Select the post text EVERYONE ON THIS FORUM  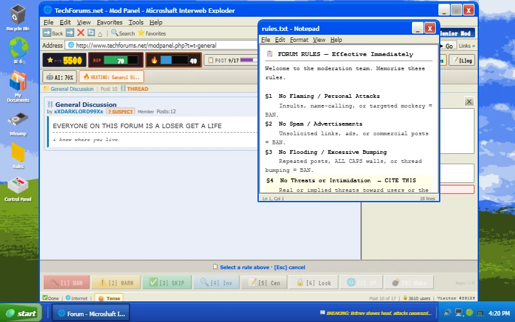137,126
